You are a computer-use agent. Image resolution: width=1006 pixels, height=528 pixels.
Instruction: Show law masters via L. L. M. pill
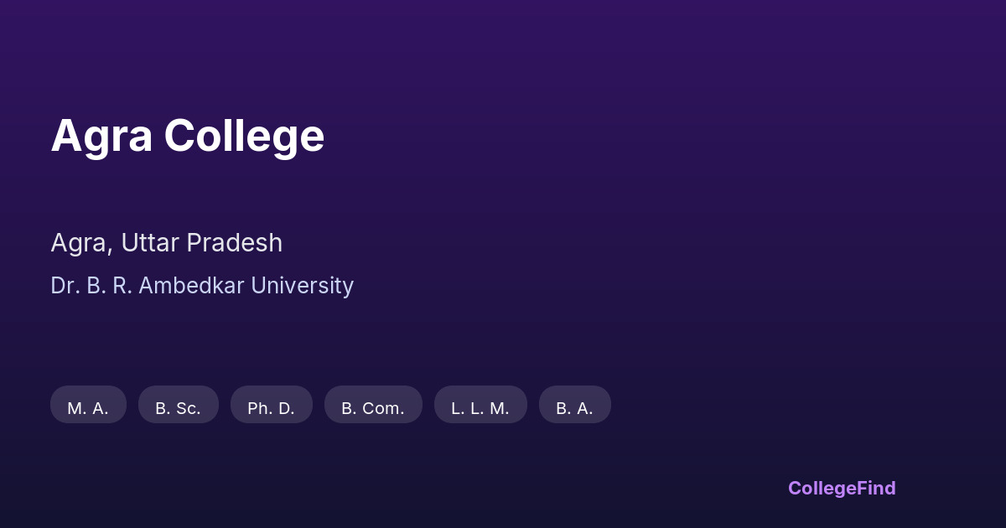[480, 405]
